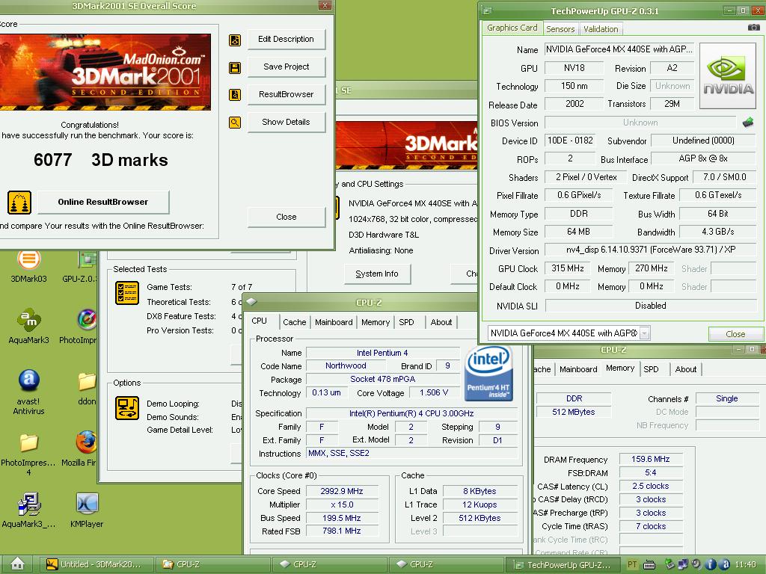Click the keyboard tray icon in the taskbar
The width and height of the screenshot is (766, 574).
[x=649, y=565]
